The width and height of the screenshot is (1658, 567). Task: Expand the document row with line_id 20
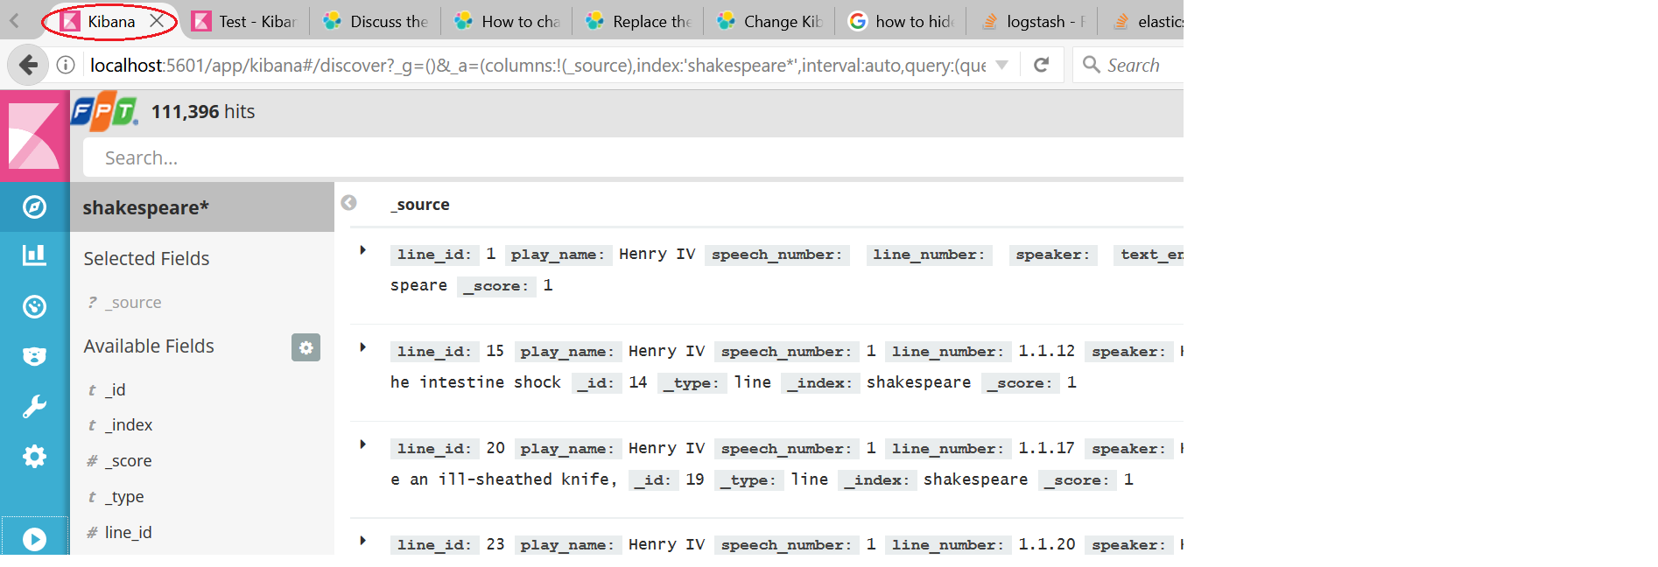[x=362, y=445]
